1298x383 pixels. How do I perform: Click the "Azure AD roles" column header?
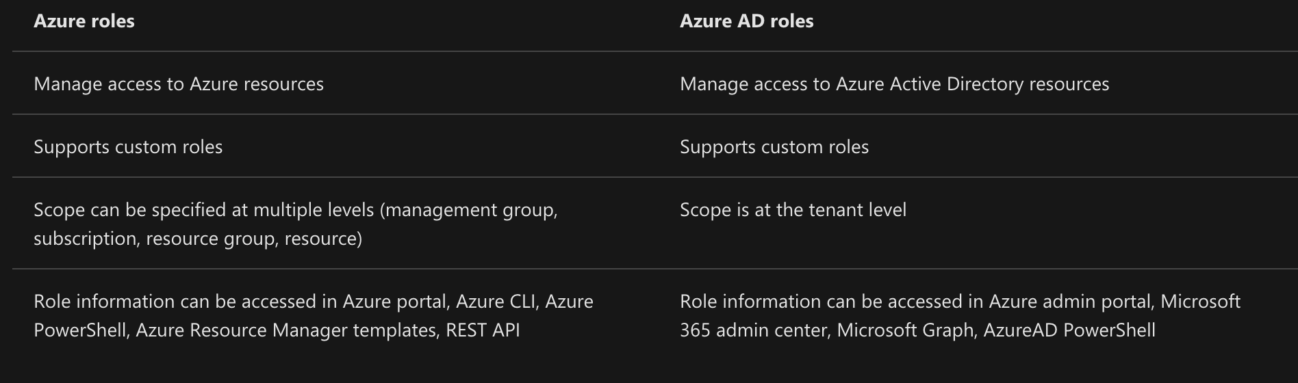[x=746, y=21]
